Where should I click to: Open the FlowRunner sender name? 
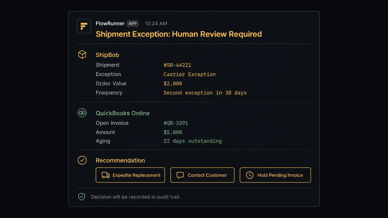pos(110,23)
